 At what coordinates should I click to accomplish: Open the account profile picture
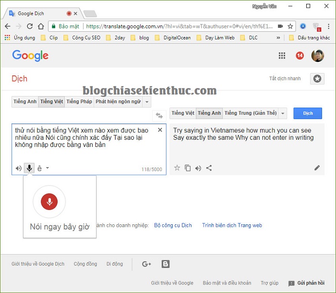point(318,56)
